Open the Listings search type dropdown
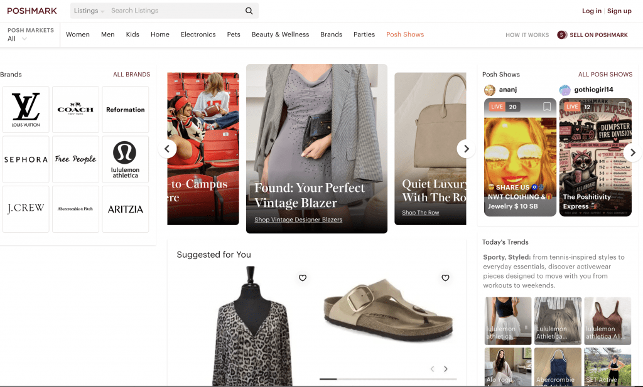 click(89, 11)
